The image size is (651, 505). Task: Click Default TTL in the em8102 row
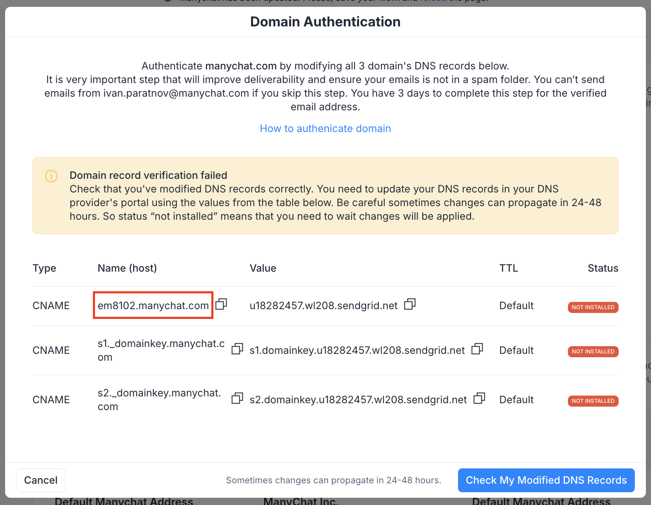(516, 306)
